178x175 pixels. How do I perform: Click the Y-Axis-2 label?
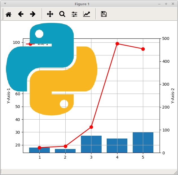click(x=173, y=96)
